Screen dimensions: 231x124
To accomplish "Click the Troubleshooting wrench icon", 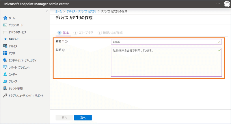I will (x=5, y=96).
